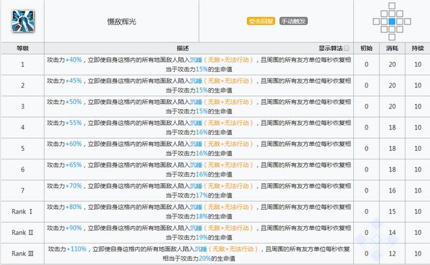Image resolution: width=430 pixels, height=265 pixels.
Task: Open the 沉睡 link in level 6 row
Action: [196, 165]
